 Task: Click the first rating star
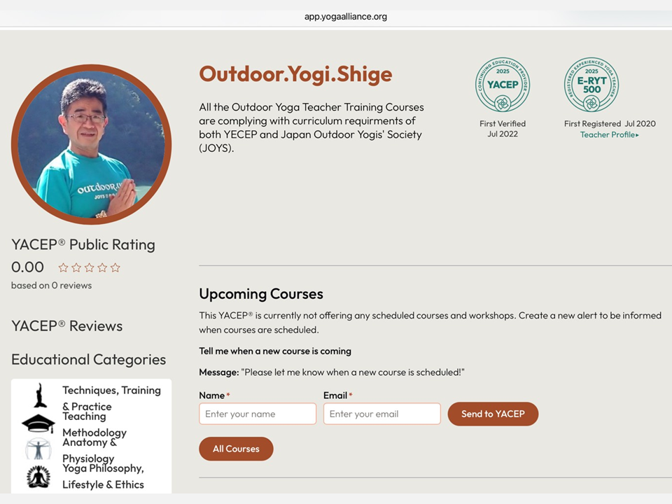tap(64, 267)
